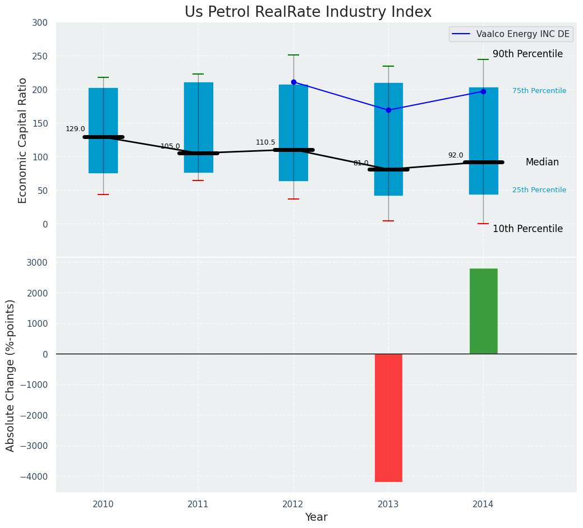Screen dimensions: 583x528
Task: Select the 2012 Vaalco Energy data point
Action: pos(293,82)
